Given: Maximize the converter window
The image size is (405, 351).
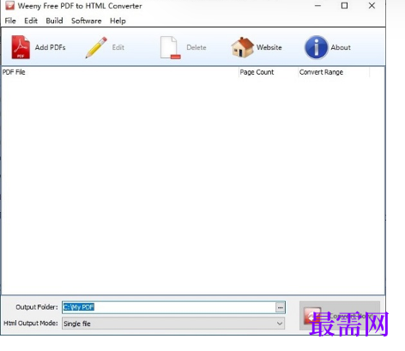Looking at the screenshot, I should click(345, 6).
